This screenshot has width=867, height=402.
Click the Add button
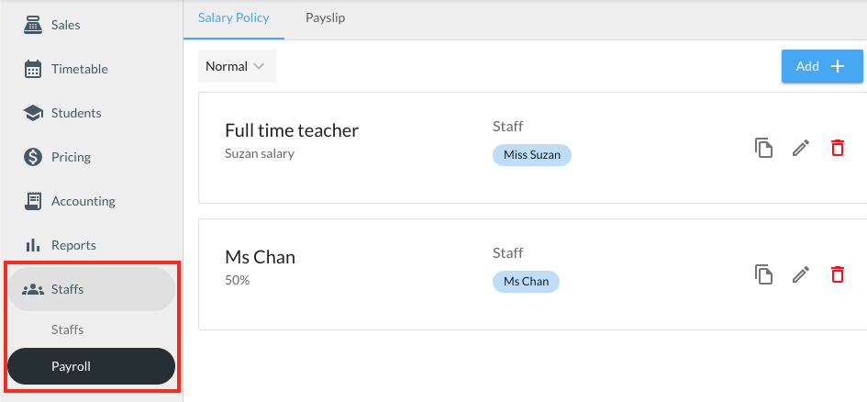[821, 66]
